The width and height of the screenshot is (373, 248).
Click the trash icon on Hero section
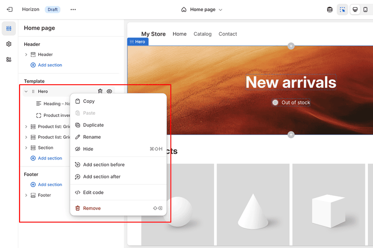(100, 92)
